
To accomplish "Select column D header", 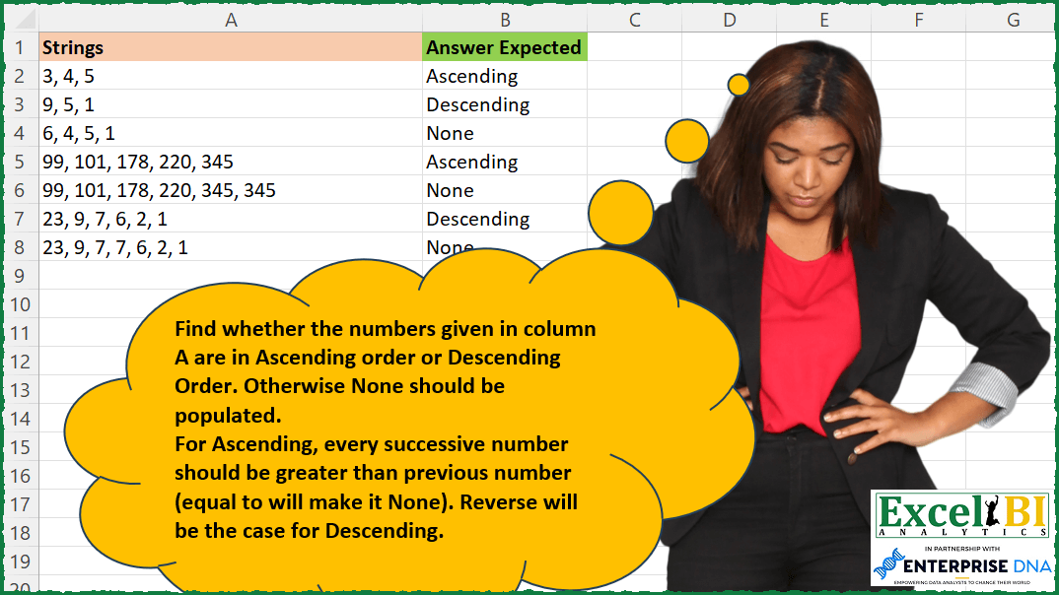I will [729, 20].
